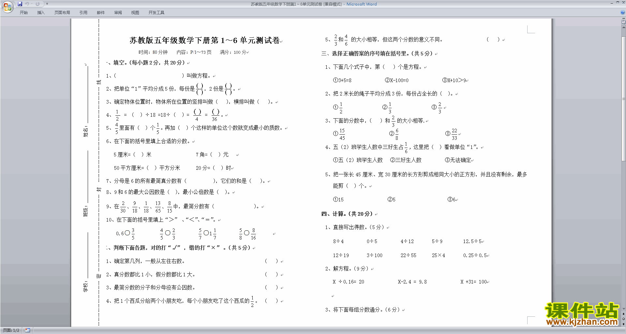Click the option ③无法确定

[x=458, y=160]
